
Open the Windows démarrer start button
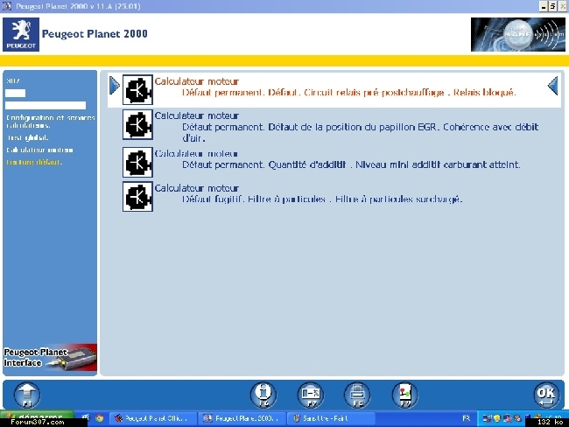(x=38, y=417)
